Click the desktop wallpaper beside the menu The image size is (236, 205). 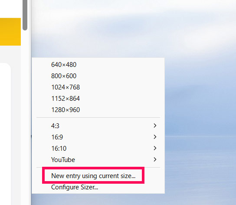(x=200, y=106)
